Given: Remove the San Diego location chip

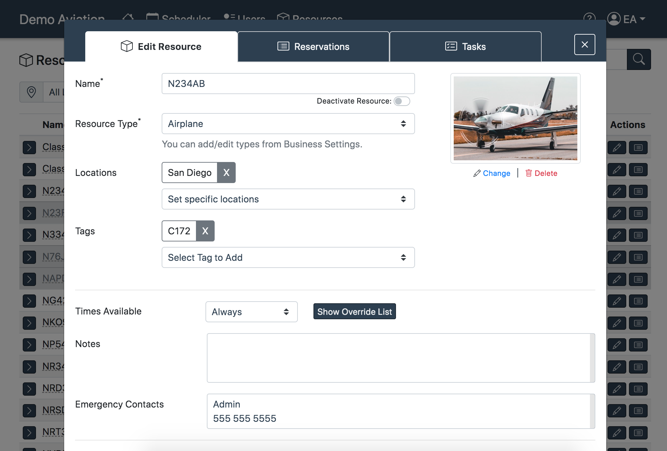Looking at the screenshot, I should pyautogui.click(x=226, y=173).
